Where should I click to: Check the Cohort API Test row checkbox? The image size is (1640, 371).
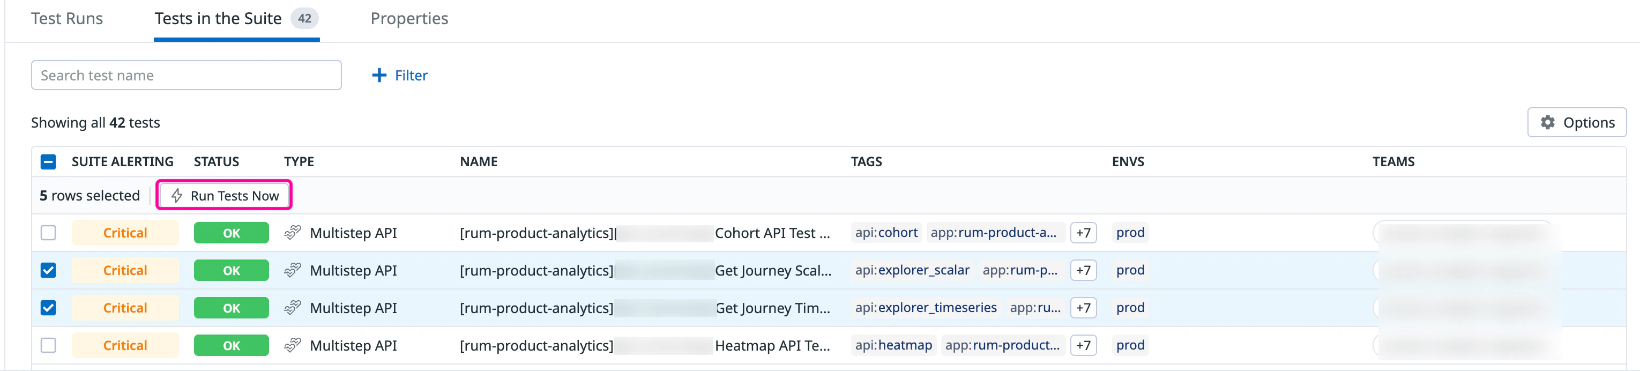pos(48,233)
